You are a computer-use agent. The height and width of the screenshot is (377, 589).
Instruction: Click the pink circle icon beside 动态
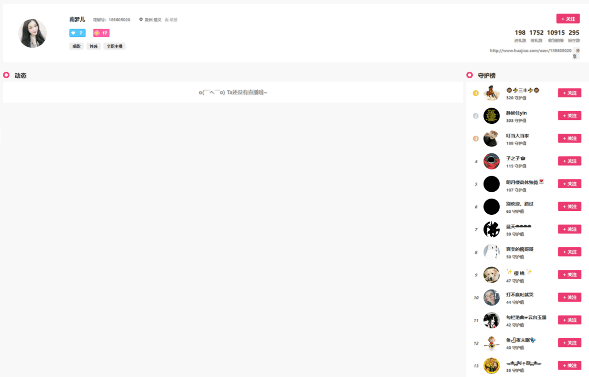[x=6, y=75]
